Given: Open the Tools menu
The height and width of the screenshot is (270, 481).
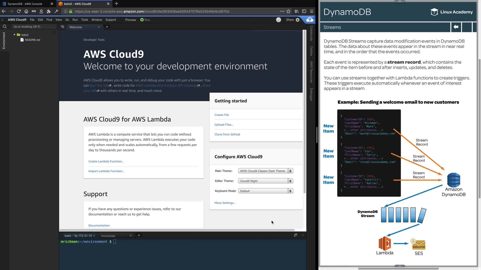Looking at the screenshot, I should click(84, 20).
